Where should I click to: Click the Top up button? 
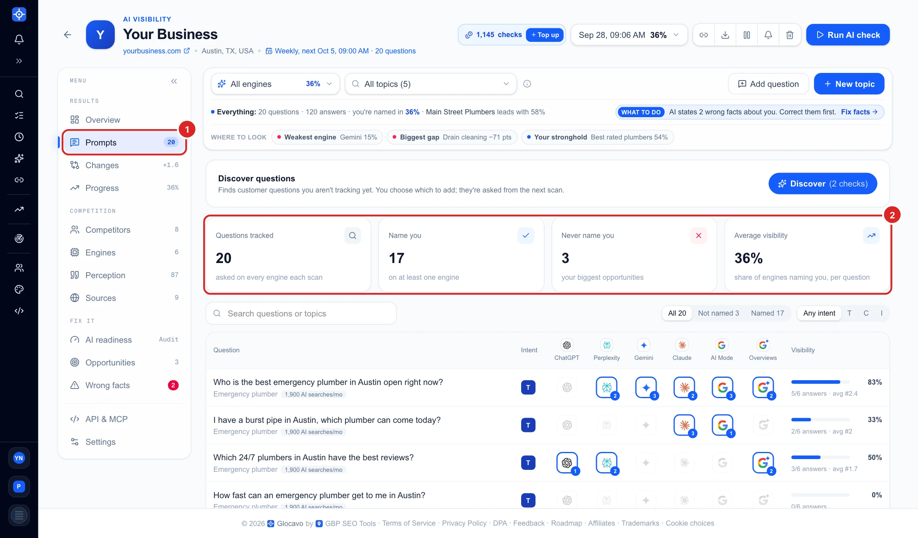pos(545,35)
